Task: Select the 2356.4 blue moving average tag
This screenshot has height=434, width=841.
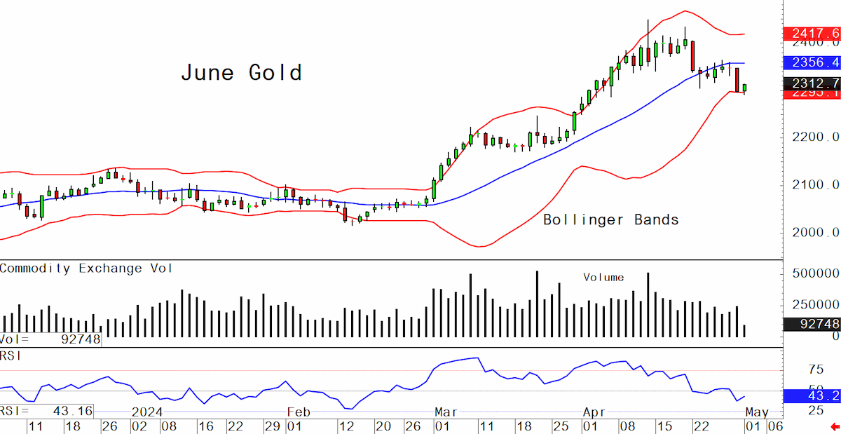Action: [x=812, y=62]
